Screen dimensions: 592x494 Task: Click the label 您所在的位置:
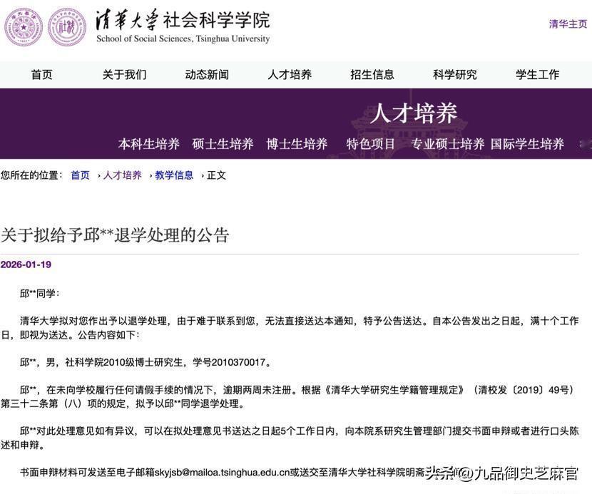pyautogui.click(x=31, y=175)
